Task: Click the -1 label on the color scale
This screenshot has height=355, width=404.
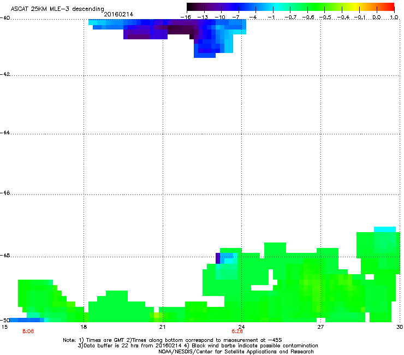Action: coord(271,17)
